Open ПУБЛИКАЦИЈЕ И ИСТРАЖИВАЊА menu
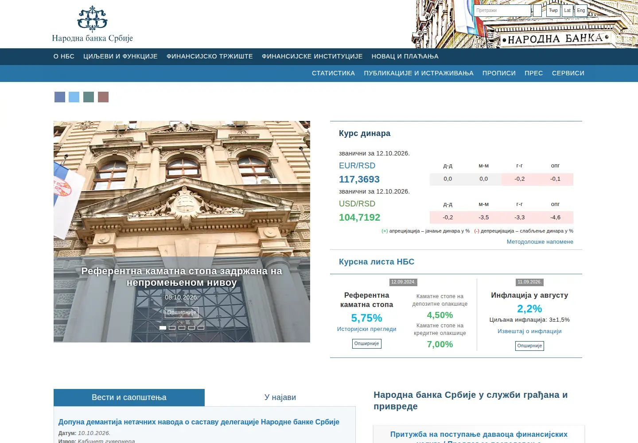The height and width of the screenshot is (443, 638). click(419, 73)
